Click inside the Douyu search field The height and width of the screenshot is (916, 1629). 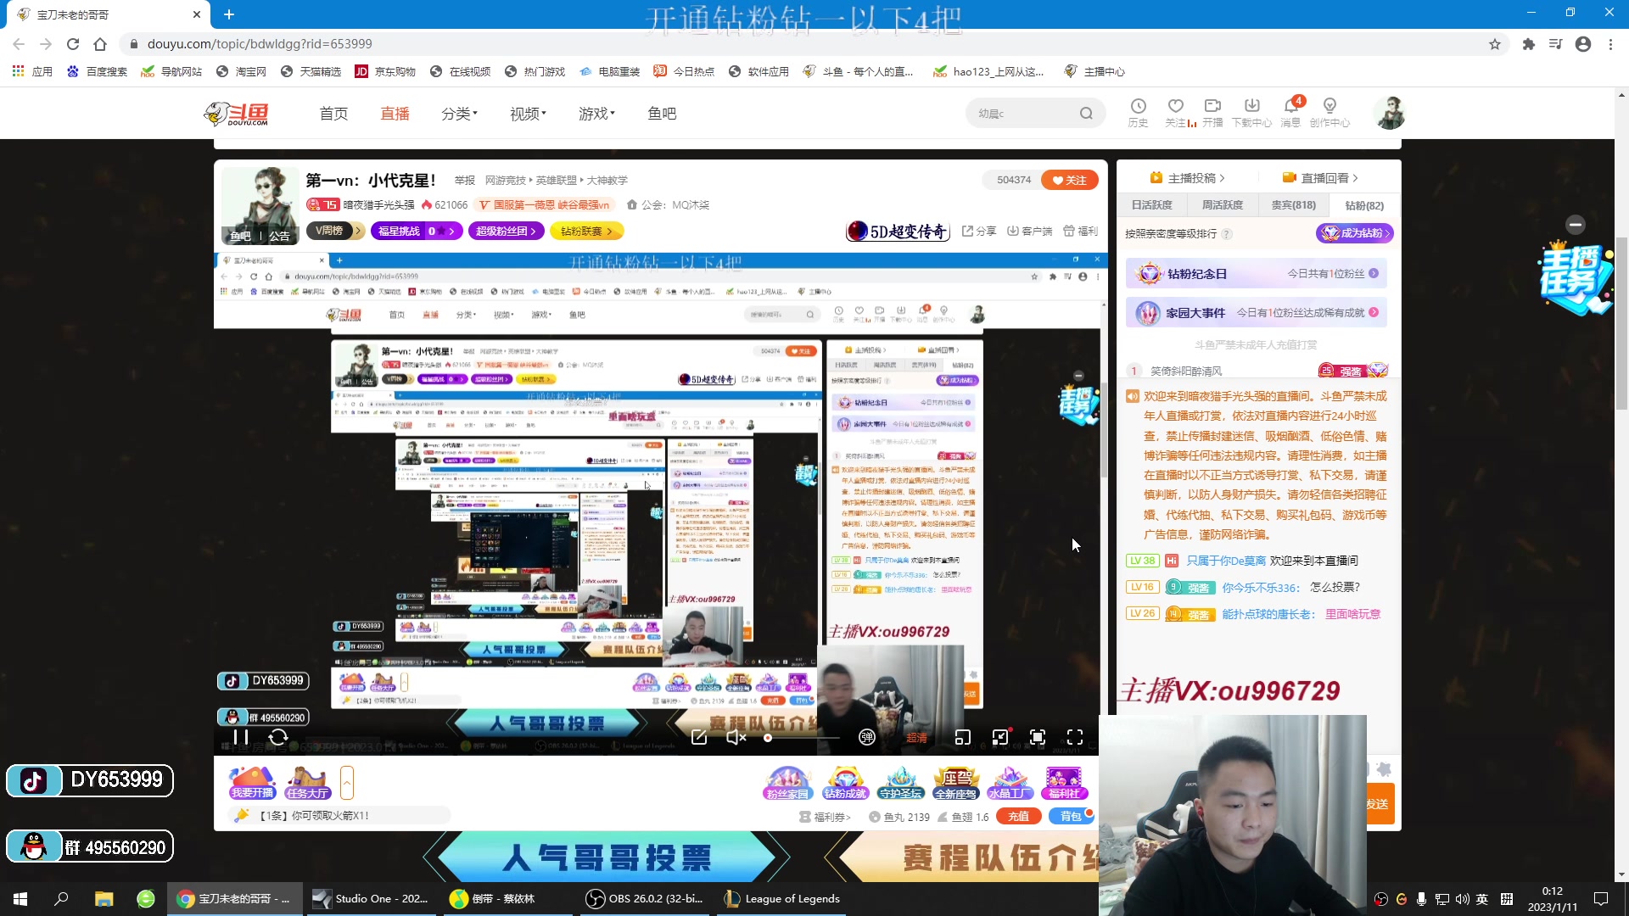pyautogui.click(x=1027, y=112)
